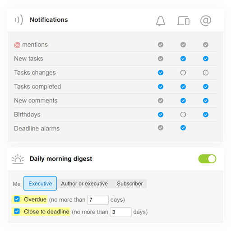Click the Notifications sound waves icon

(x=19, y=20)
